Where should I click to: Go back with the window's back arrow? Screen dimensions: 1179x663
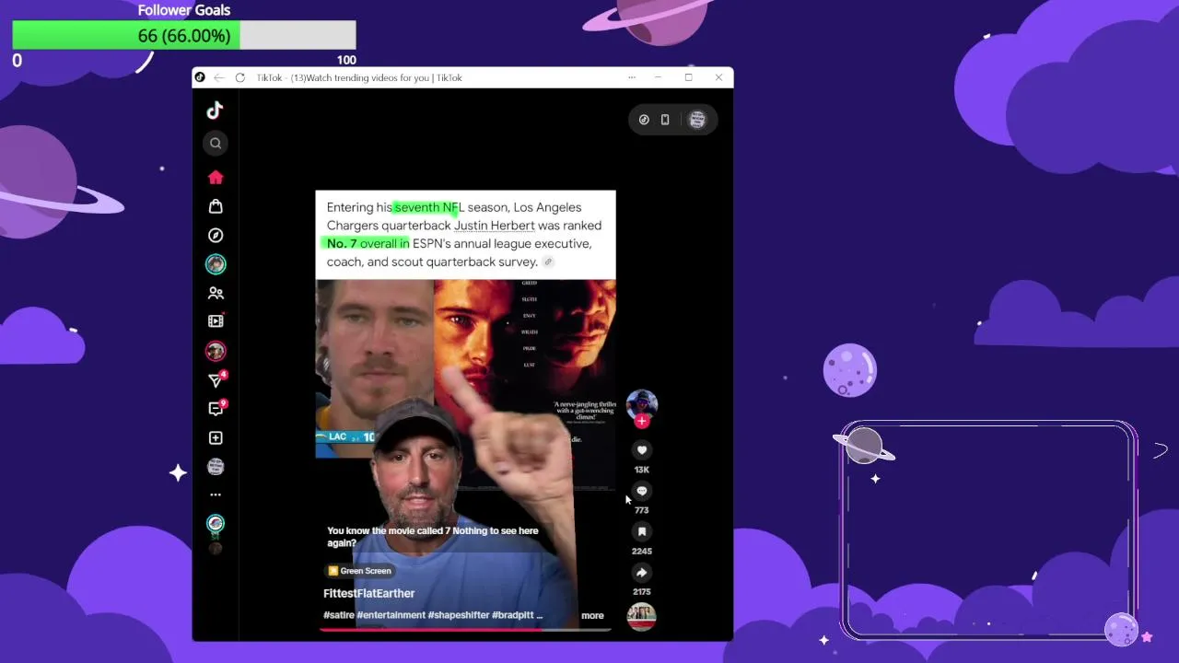coord(218,77)
